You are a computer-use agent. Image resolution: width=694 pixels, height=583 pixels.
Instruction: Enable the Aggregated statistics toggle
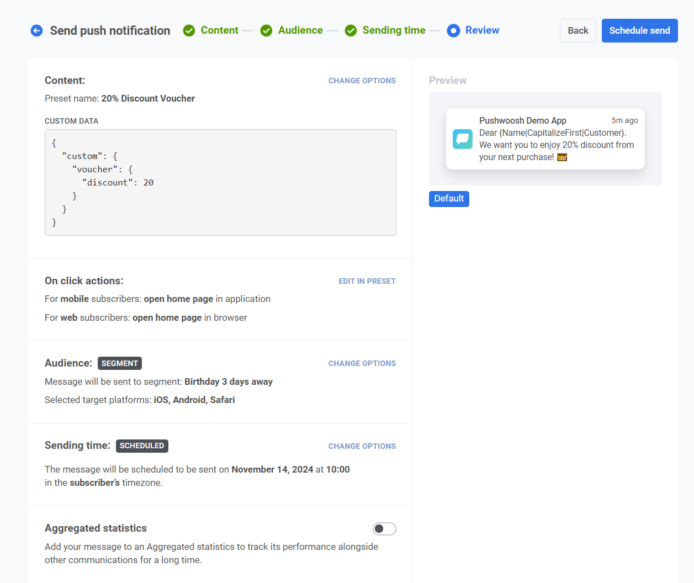384,529
